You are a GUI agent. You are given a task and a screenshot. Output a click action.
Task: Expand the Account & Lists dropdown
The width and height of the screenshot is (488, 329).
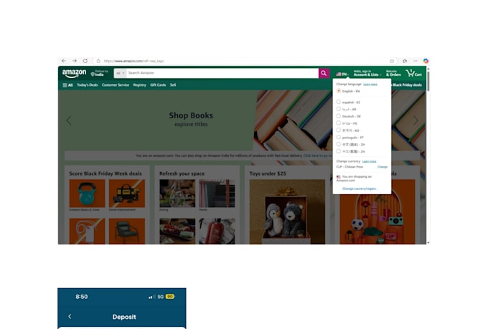tap(367, 73)
